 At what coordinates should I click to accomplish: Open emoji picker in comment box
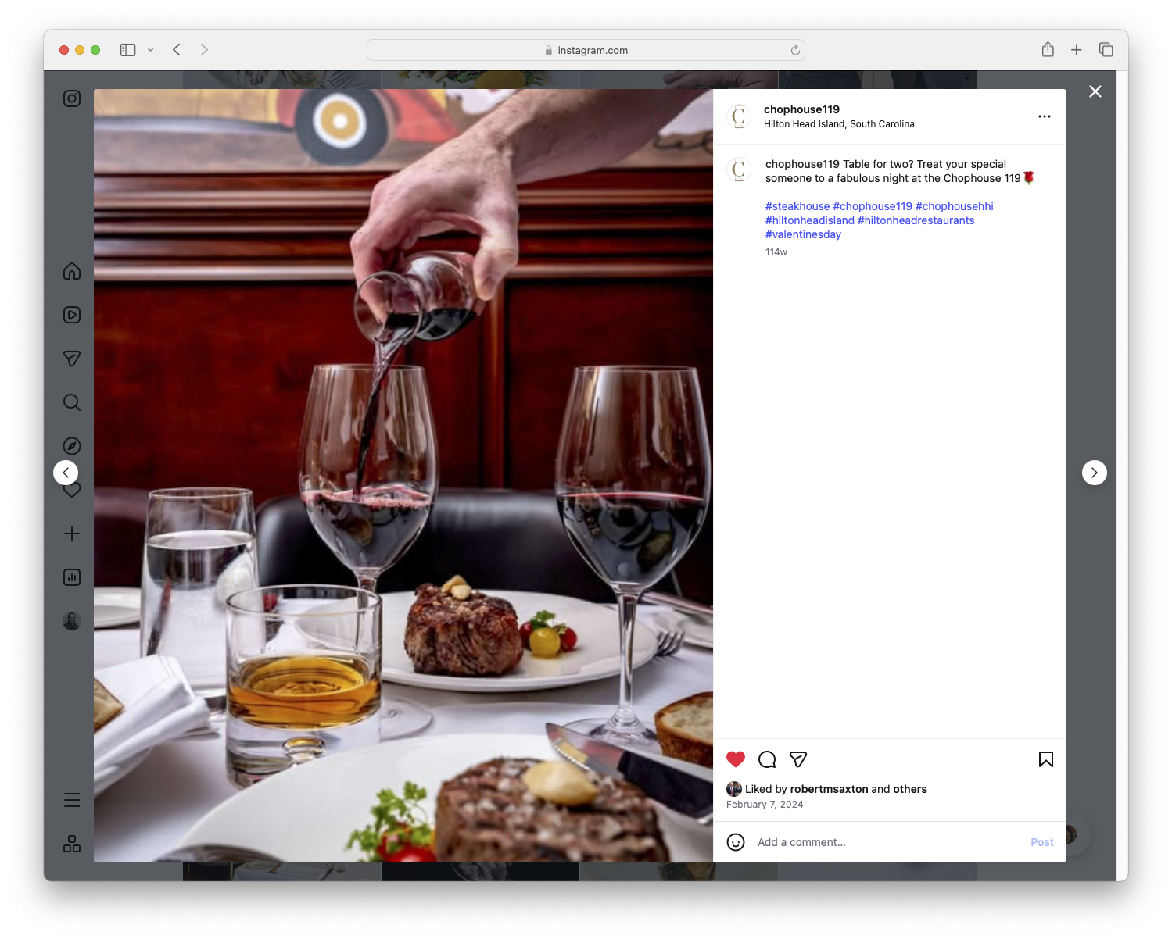(736, 842)
